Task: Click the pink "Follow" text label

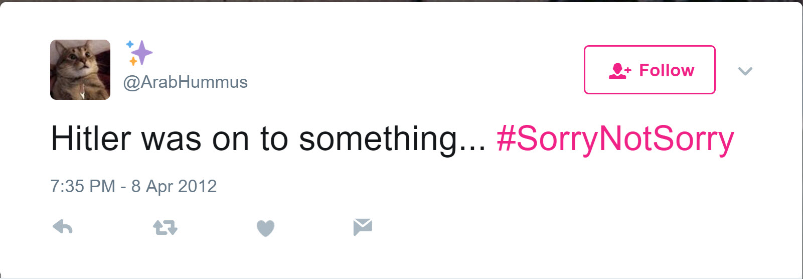Action: [x=667, y=70]
